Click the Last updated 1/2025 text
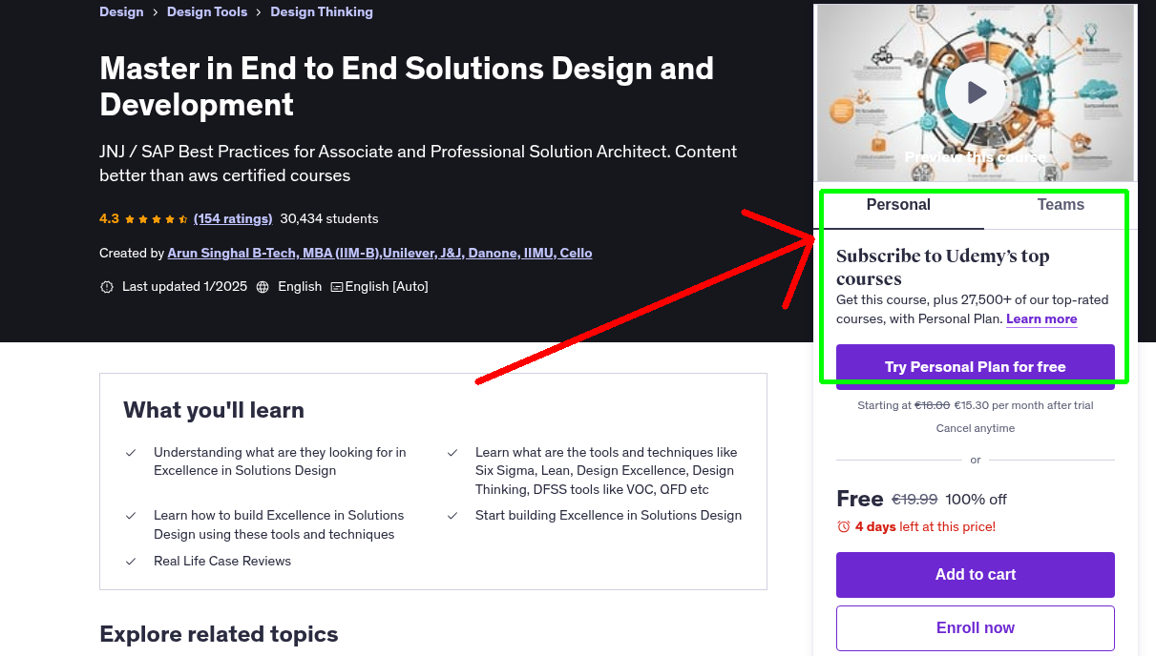This screenshot has height=656, width=1156. coord(184,287)
